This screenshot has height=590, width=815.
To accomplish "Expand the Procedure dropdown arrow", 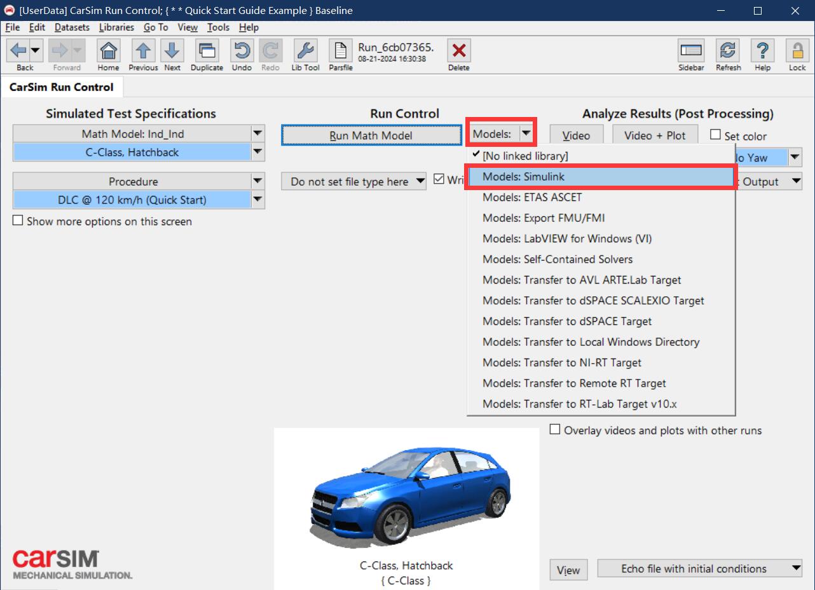I will [257, 181].
